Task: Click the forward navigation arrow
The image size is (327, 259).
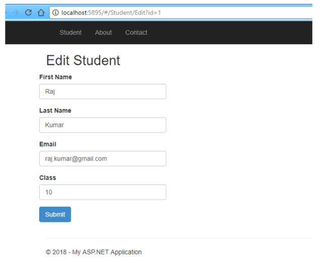Action: (16, 13)
